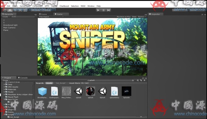
Task: Open the Heyzap menu
Action: 54,6
